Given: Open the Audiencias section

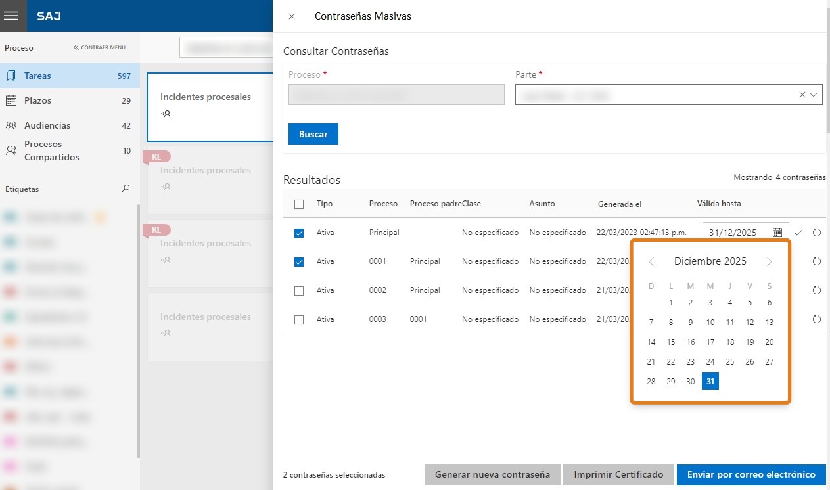Looking at the screenshot, I should click(70, 125).
